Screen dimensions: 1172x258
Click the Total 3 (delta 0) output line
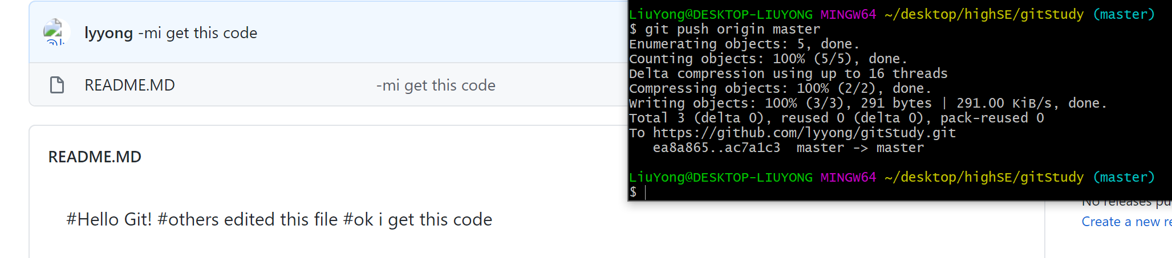[x=836, y=118]
